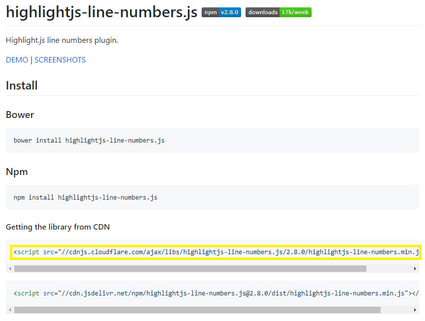Click the Install heading
The image size is (425, 321).
pos(22,86)
